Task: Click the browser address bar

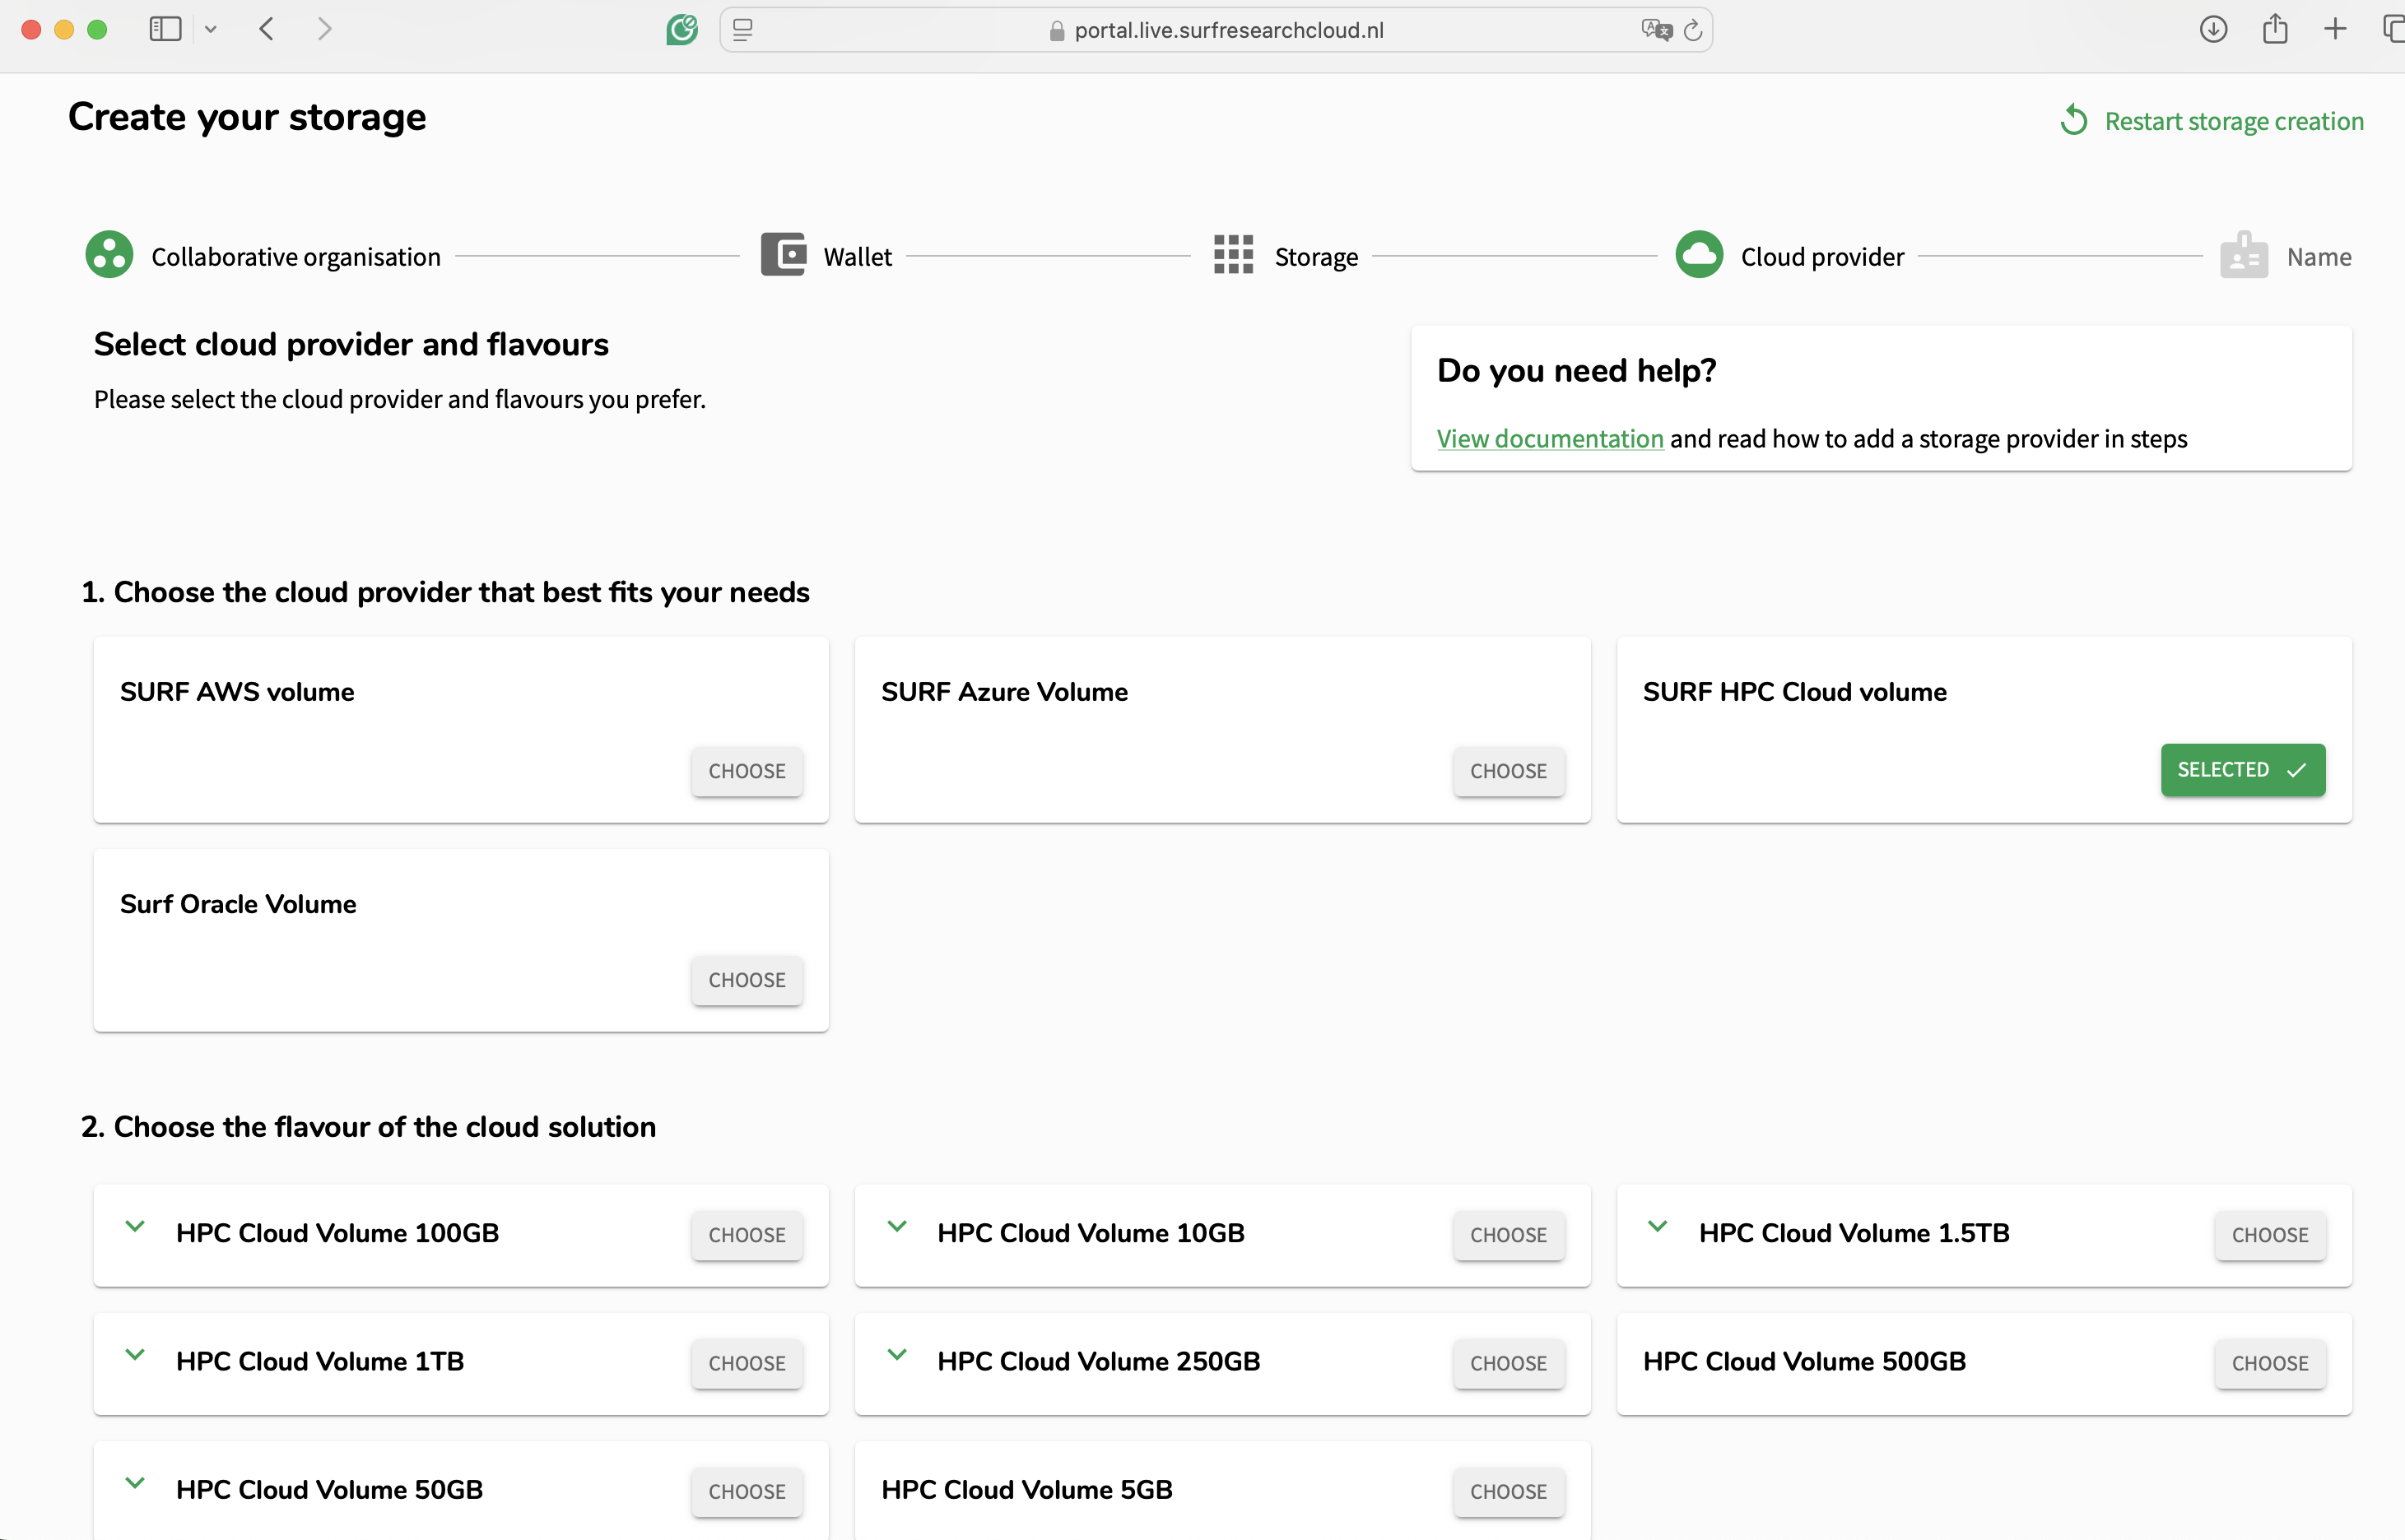Action: [x=1215, y=30]
